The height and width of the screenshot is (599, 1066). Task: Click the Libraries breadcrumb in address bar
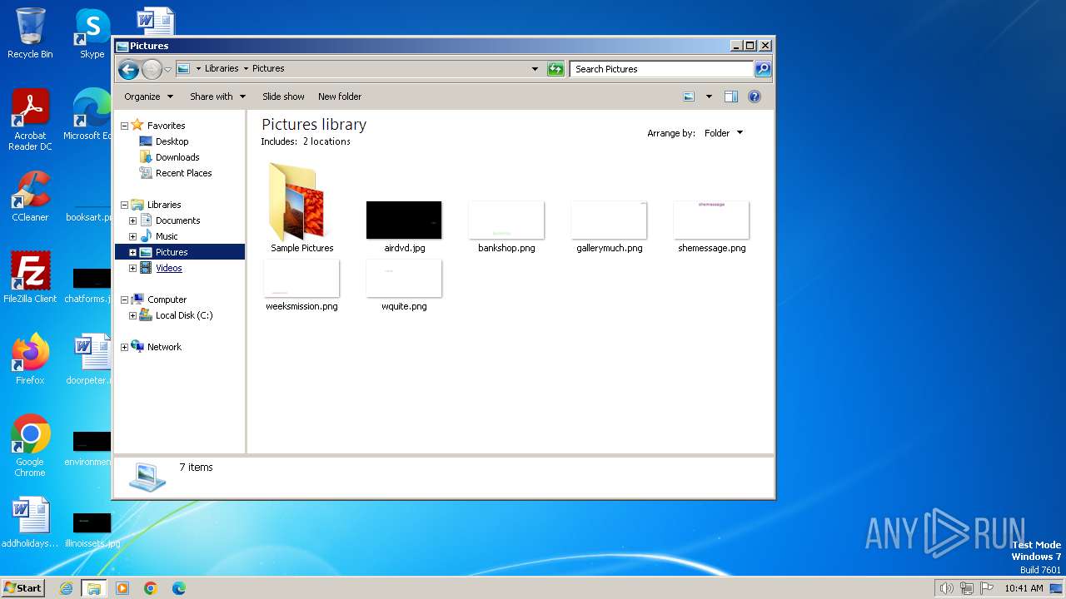coord(222,69)
